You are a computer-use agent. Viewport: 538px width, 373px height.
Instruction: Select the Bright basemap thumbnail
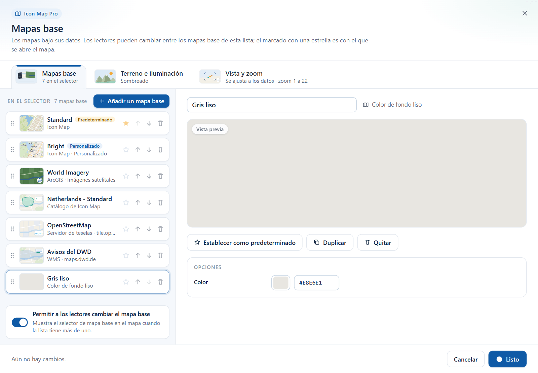pyautogui.click(x=32, y=150)
